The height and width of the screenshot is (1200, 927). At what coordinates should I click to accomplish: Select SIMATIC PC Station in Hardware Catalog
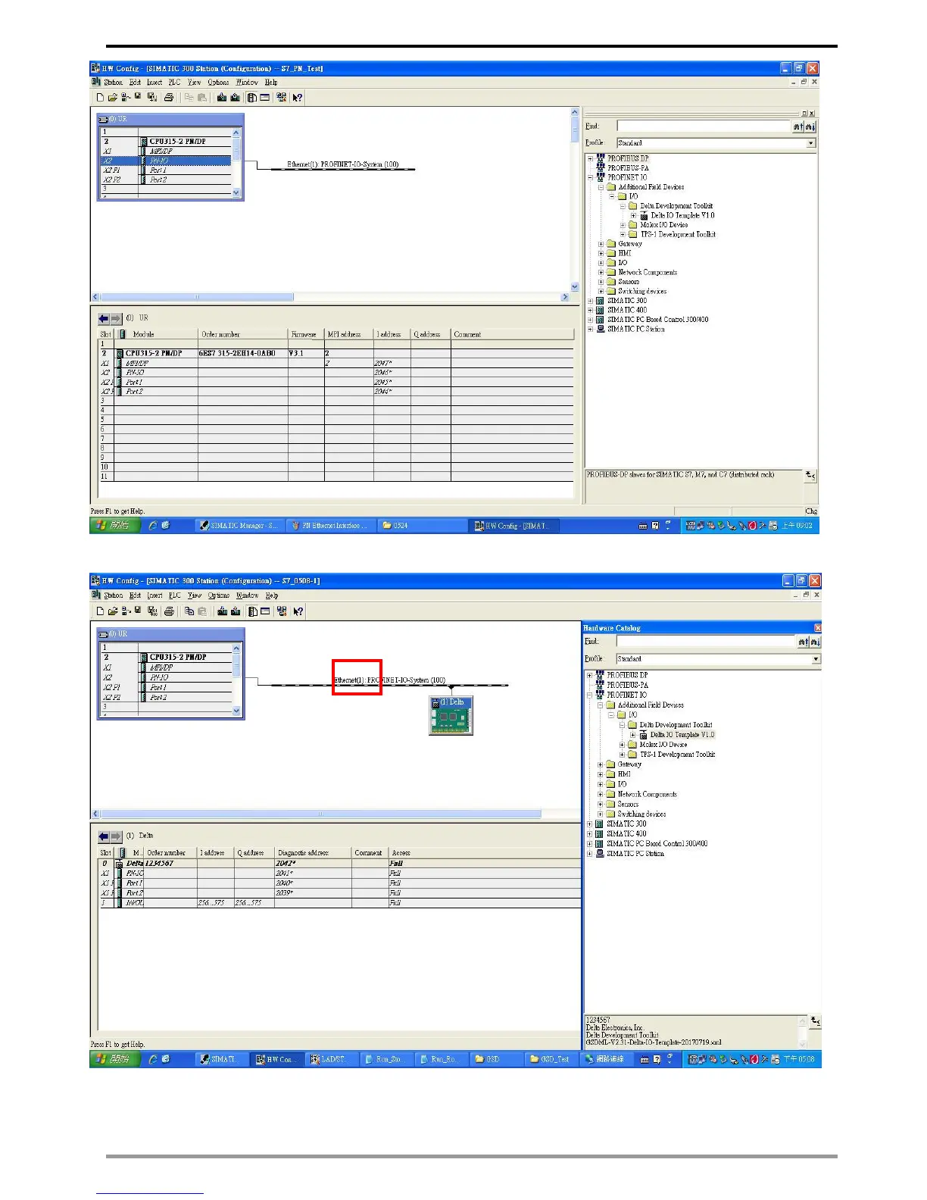[x=635, y=854]
